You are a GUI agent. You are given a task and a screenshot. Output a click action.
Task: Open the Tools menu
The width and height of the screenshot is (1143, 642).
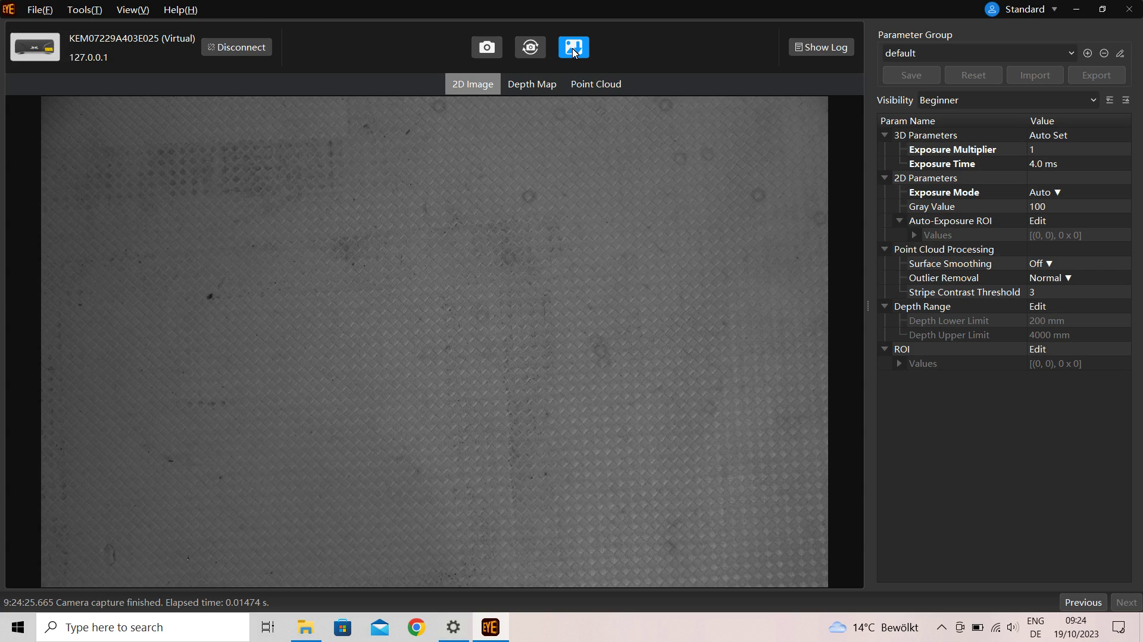click(x=84, y=10)
